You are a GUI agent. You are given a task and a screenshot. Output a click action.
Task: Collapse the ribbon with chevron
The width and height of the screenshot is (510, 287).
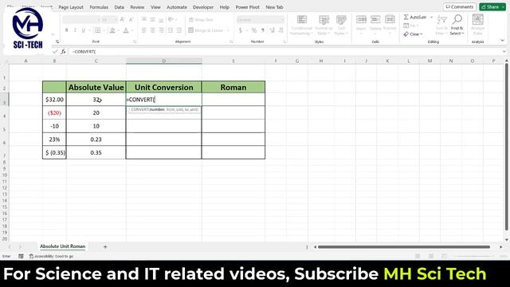[503, 41]
